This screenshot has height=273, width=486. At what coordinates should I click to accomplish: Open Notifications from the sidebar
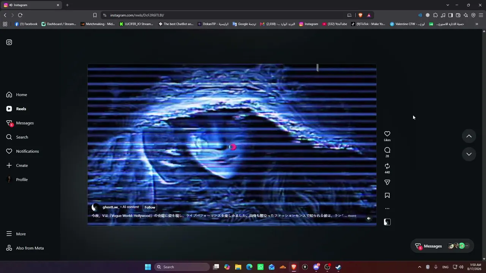22,151
